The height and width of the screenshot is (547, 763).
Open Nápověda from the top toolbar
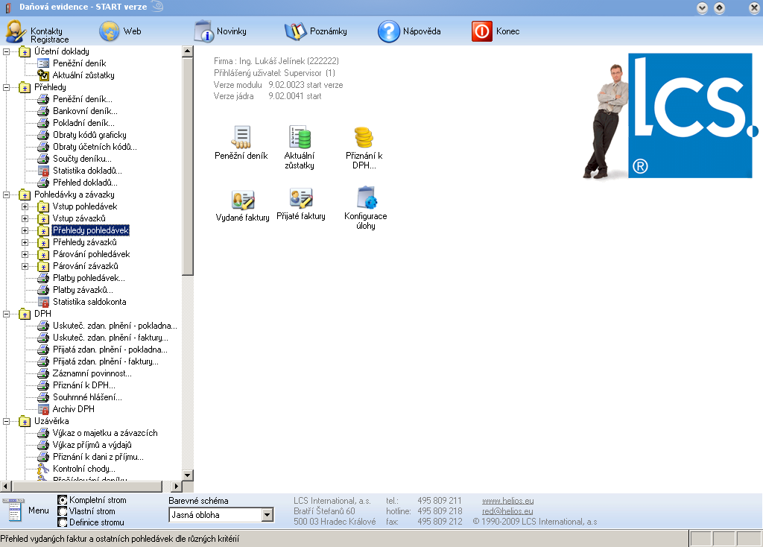(x=389, y=31)
